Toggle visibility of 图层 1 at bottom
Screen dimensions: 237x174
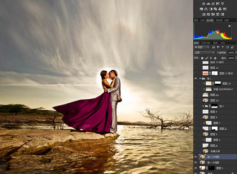tap(195, 168)
